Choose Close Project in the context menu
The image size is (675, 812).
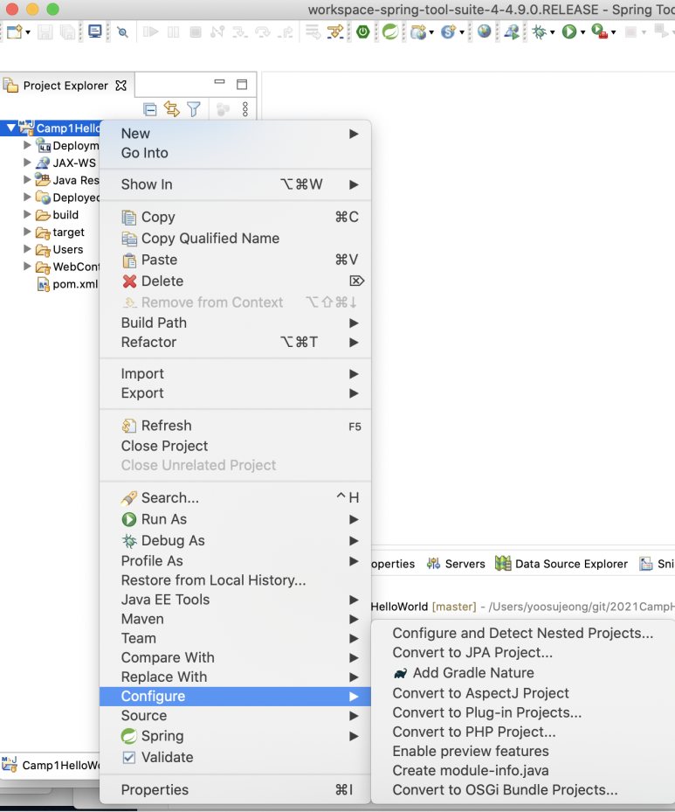(236, 446)
